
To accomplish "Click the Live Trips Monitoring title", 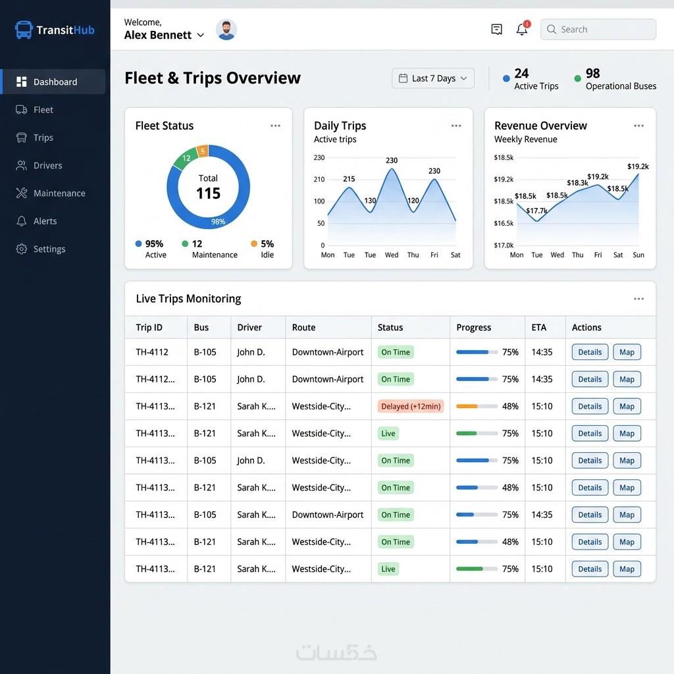I will 188,299.
